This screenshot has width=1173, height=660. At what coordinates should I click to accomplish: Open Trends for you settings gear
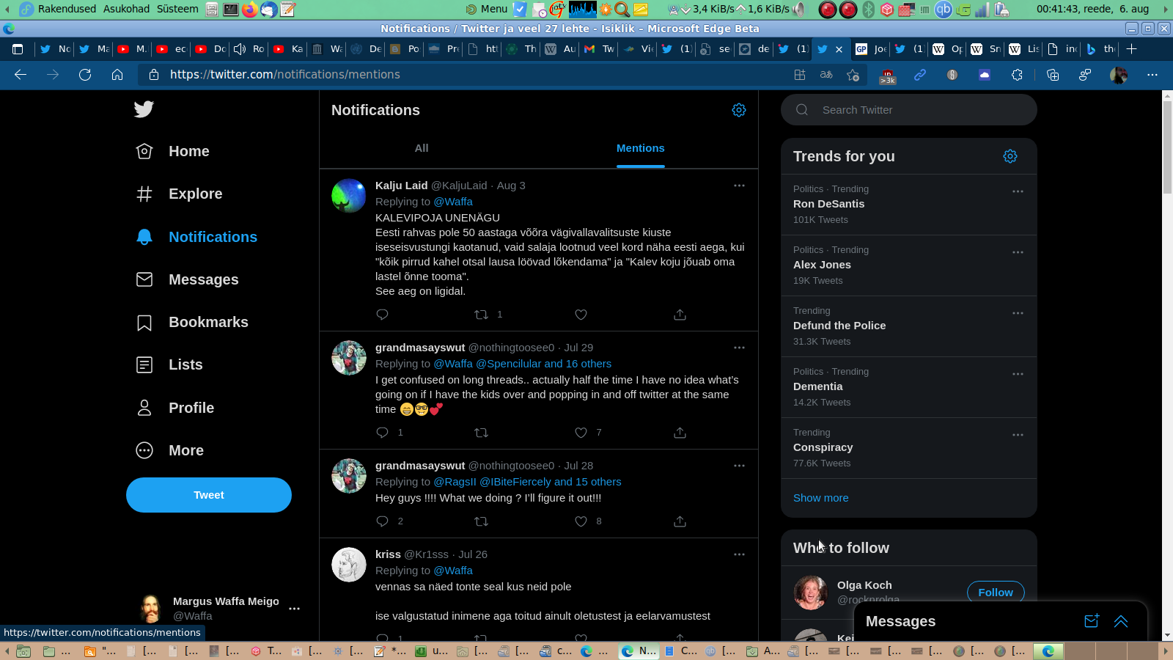tap(1010, 156)
